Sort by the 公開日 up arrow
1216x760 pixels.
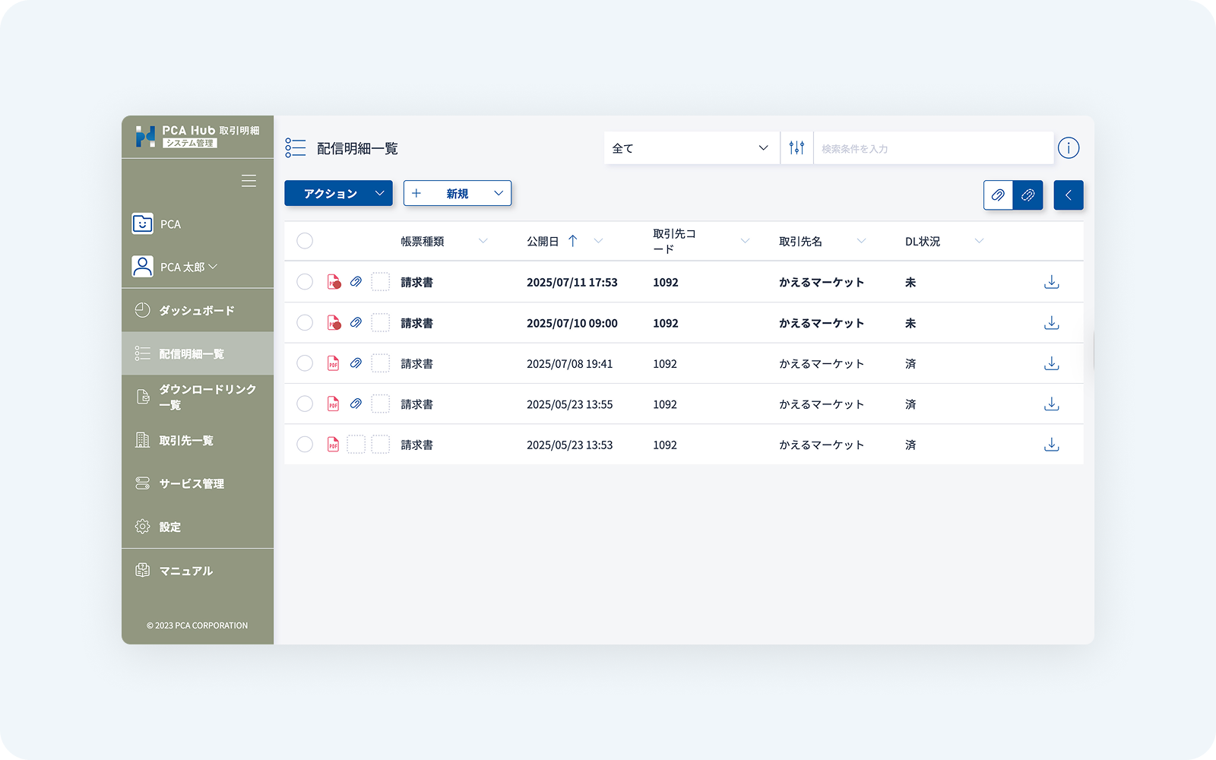(x=573, y=241)
